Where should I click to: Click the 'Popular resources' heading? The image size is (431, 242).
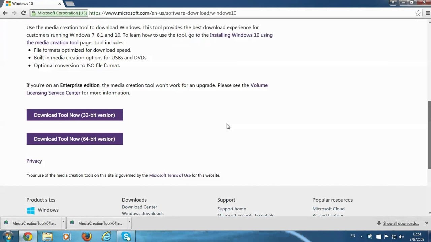pos(332,200)
